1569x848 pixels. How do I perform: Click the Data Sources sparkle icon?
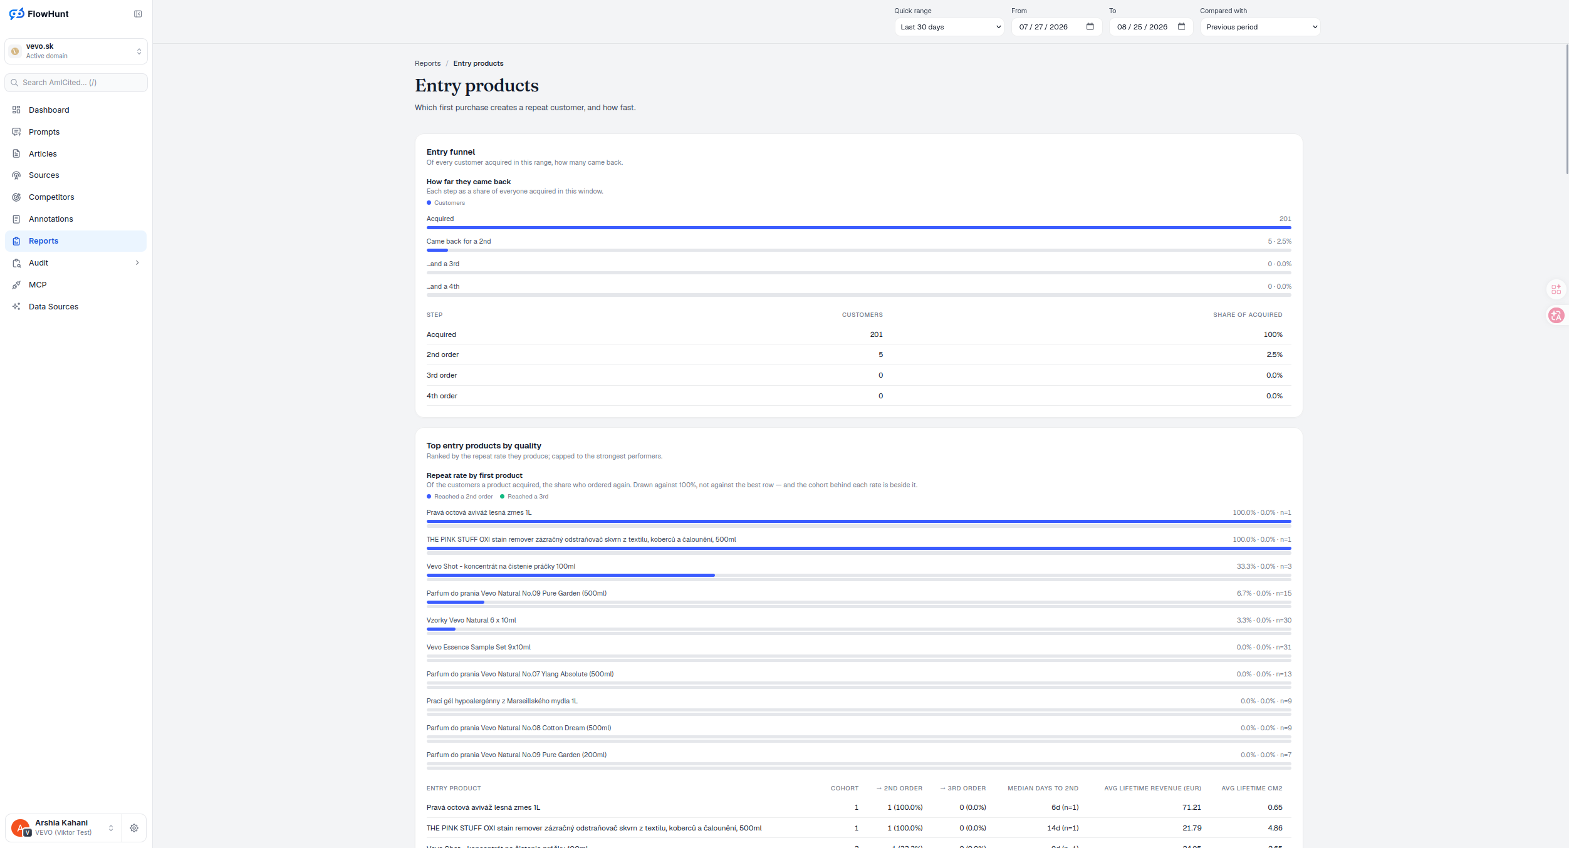pyautogui.click(x=16, y=307)
